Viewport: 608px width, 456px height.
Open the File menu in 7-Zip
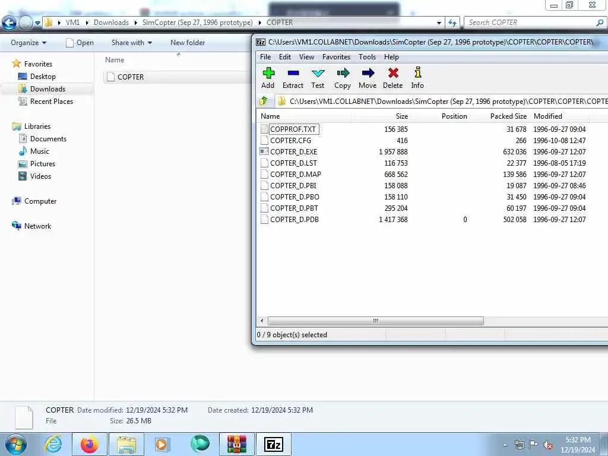[265, 57]
